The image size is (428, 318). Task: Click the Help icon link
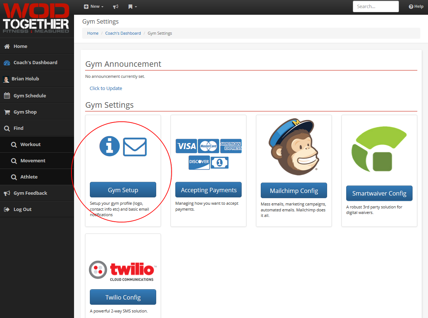[416, 7]
